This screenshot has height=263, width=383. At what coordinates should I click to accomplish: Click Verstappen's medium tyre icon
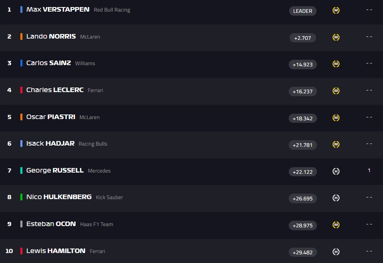[x=336, y=11]
